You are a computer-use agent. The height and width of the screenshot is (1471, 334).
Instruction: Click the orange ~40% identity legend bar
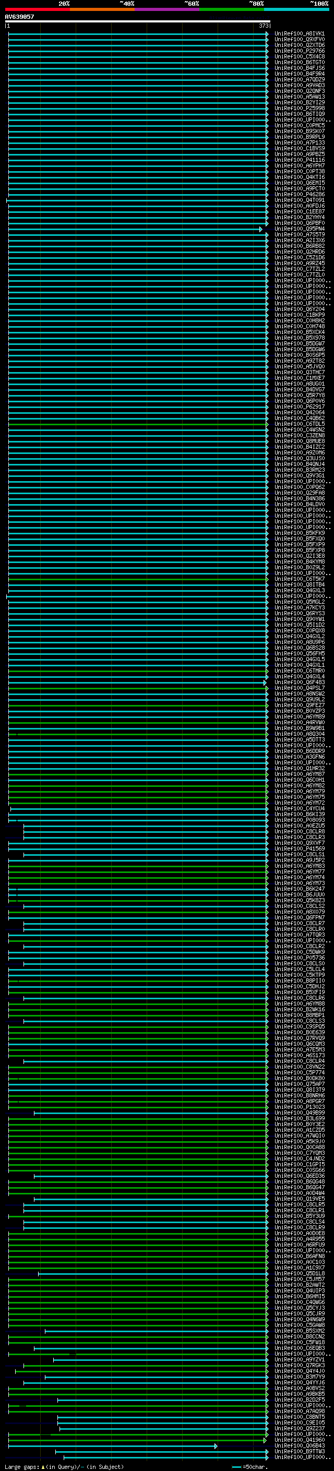tap(102, 9)
